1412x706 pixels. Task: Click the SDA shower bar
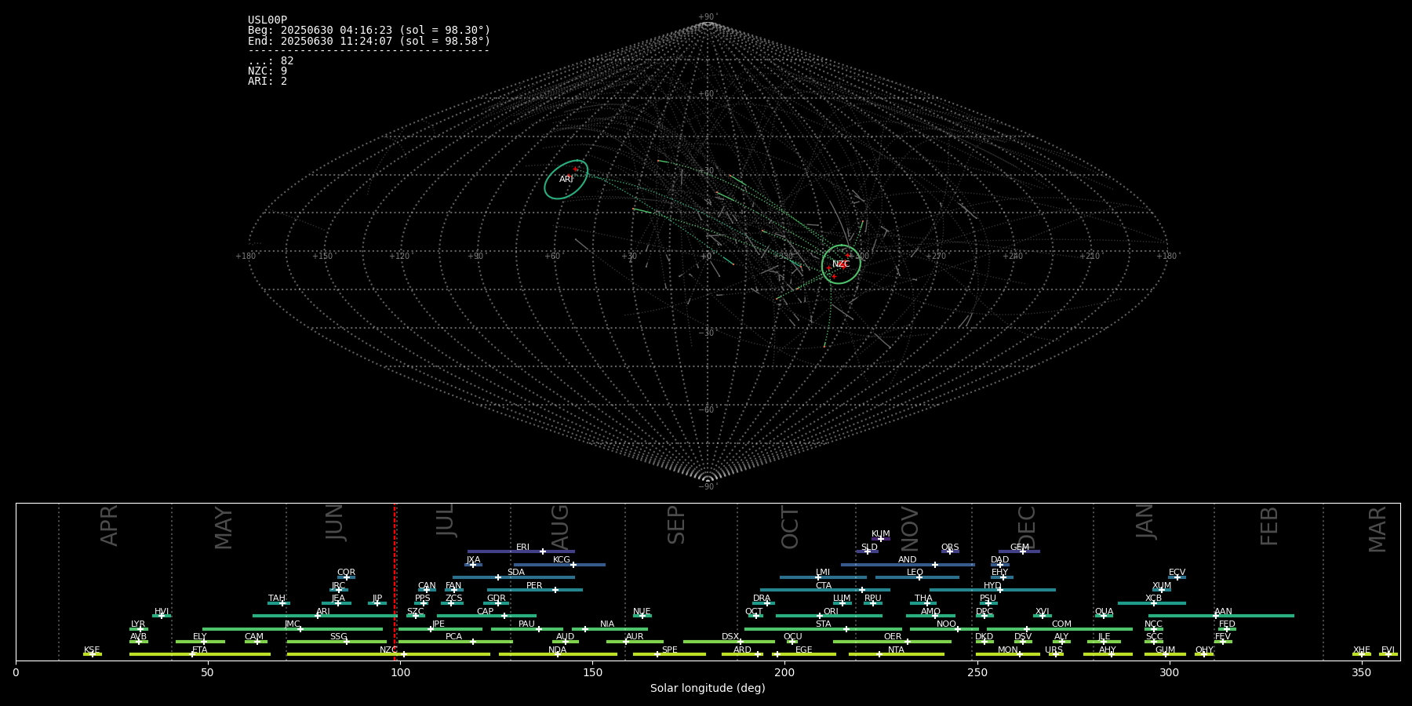[x=513, y=577]
